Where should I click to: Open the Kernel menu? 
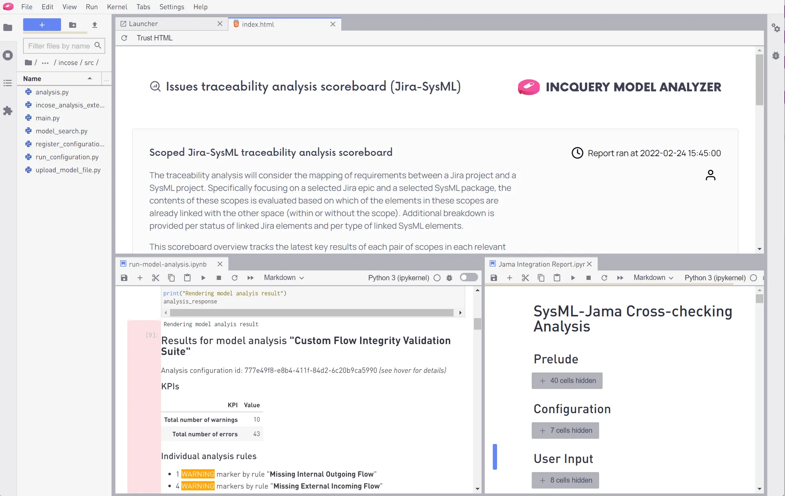pyautogui.click(x=117, y=7)
